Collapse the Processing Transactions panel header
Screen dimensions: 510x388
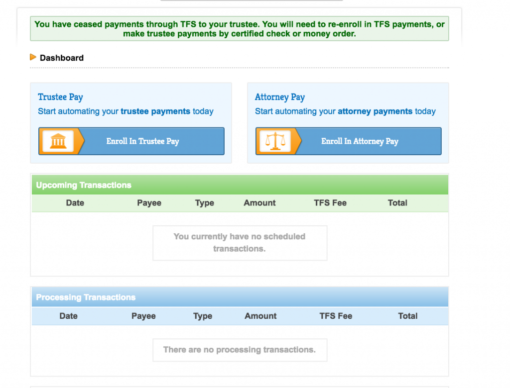[x=86, y=297]
